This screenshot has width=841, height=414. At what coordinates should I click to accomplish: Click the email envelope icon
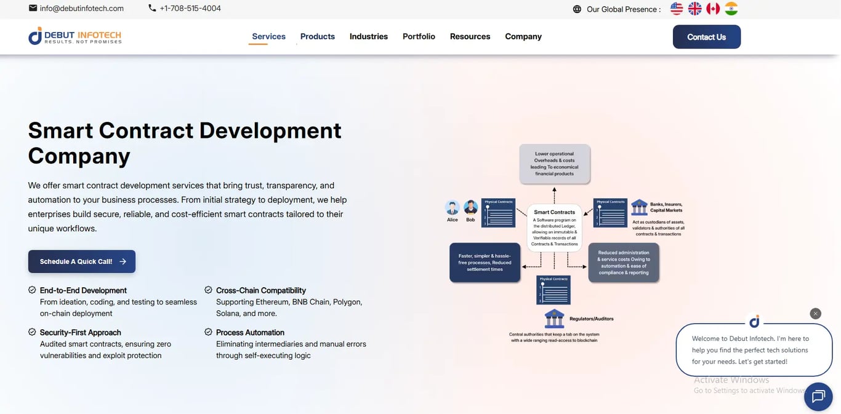(x=33, y=8)
